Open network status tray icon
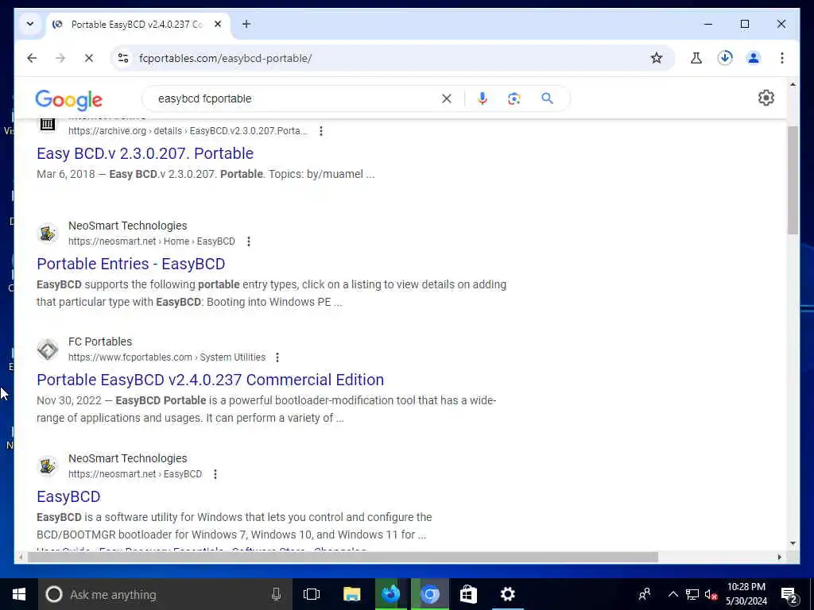 692,594
